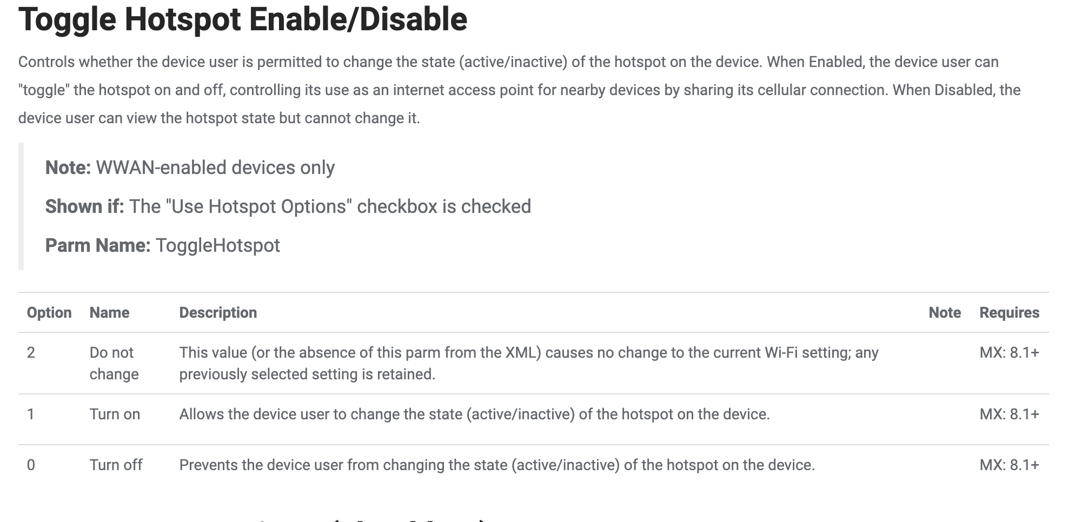Select the "Turn on" name cell
Screen dimensions: 1075x522
tap(115, 414)
